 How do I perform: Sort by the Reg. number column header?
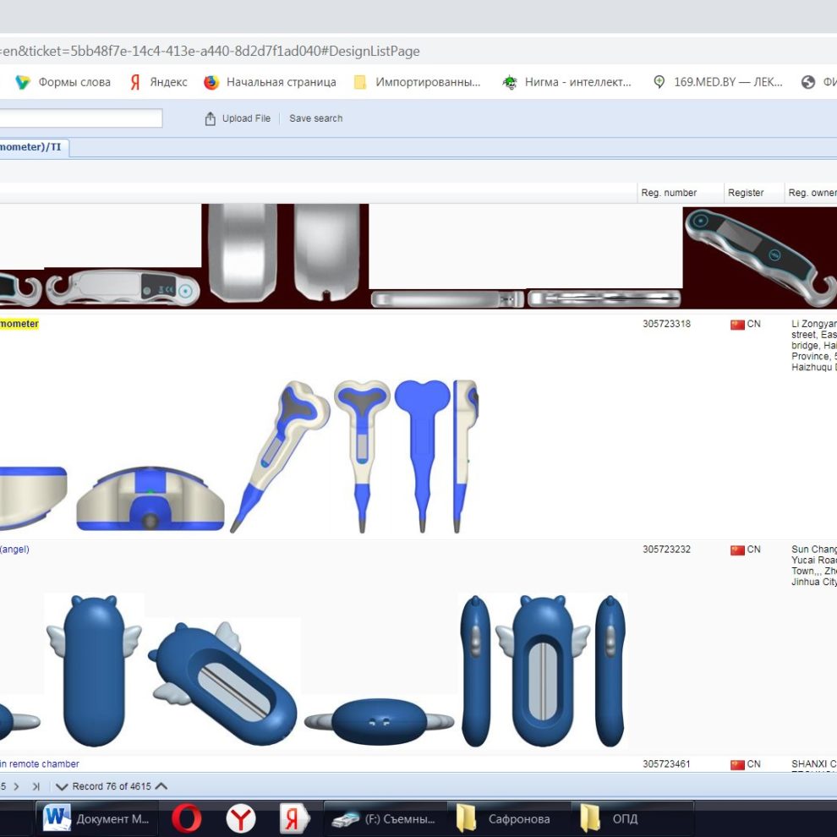669,193
